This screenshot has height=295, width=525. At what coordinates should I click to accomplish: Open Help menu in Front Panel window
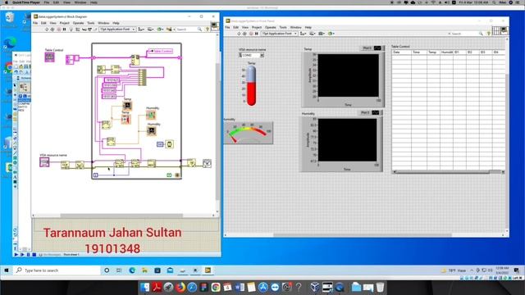[308, 27]
